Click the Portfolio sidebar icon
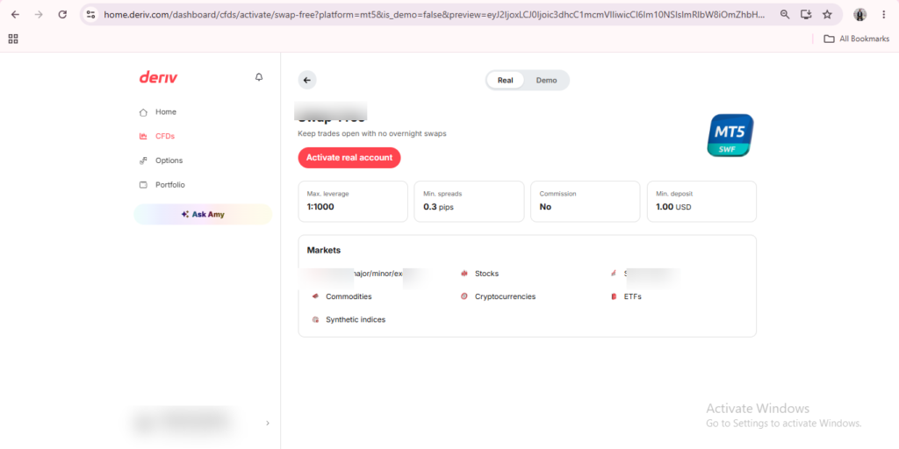Viewport: 899px width, 449px height. click(x=143, y=185)
